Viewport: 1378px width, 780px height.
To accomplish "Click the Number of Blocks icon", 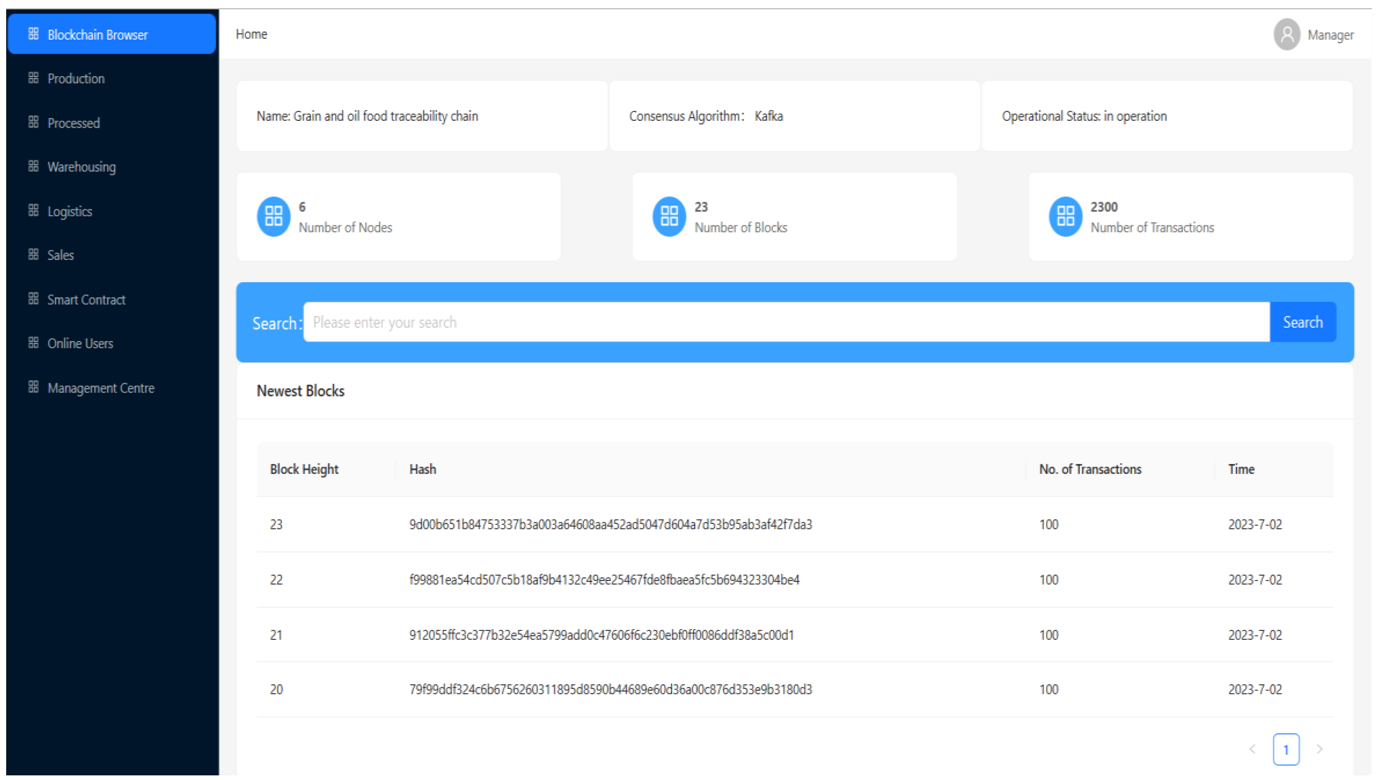I will 669,217.
